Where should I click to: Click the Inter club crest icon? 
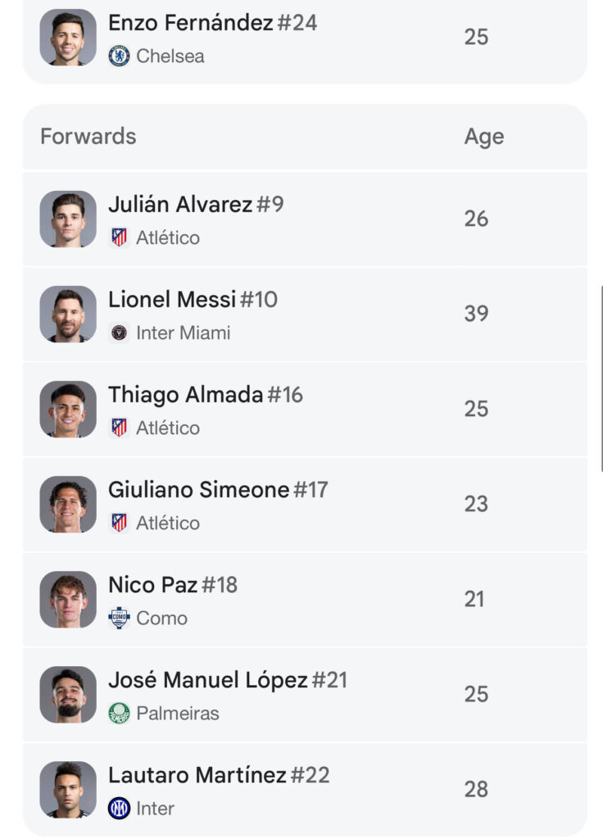[x=119, y=808]
